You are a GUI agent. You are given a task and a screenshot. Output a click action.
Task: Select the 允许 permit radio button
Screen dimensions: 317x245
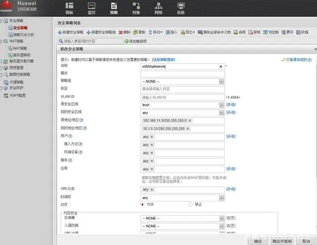coord(142,204)
